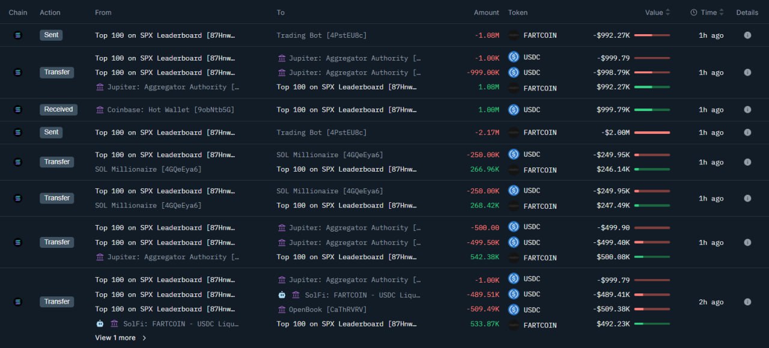769x348 pixels.
Task: Click the Action column header
Action: tap(50, 13)
